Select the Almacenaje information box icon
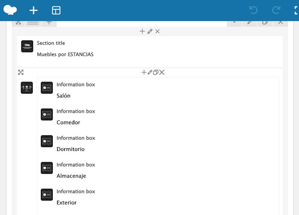 47,168
